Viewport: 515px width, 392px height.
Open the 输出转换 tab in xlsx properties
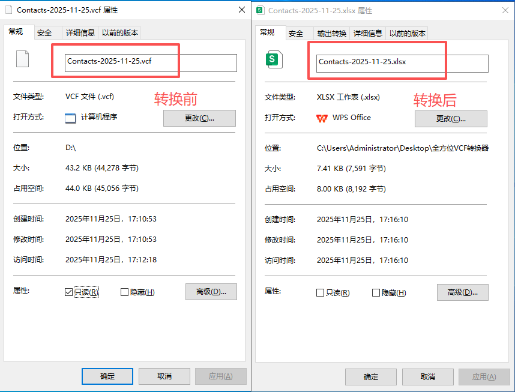(x=331, y=34)
